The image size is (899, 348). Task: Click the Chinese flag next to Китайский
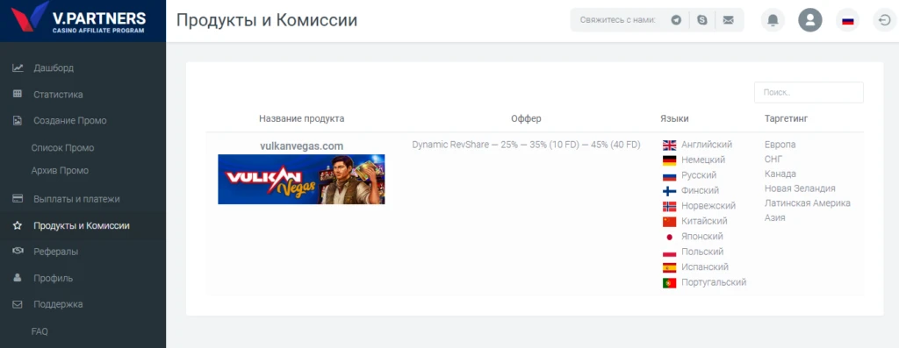[669, 222]
